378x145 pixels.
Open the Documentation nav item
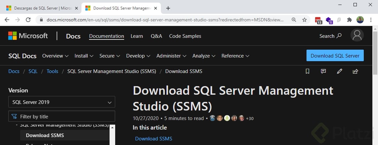pyautogui.click(x=107, y=36)
